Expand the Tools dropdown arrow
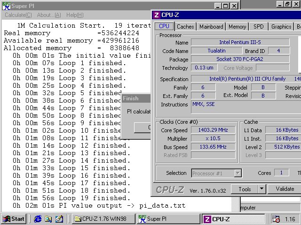Screen dimensions: 301x225 pyautogui.click(x=262, y=189)
